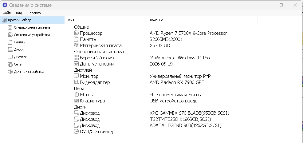Select the Видеоадаптер row icon
The image size is (303, 143).
76,82
